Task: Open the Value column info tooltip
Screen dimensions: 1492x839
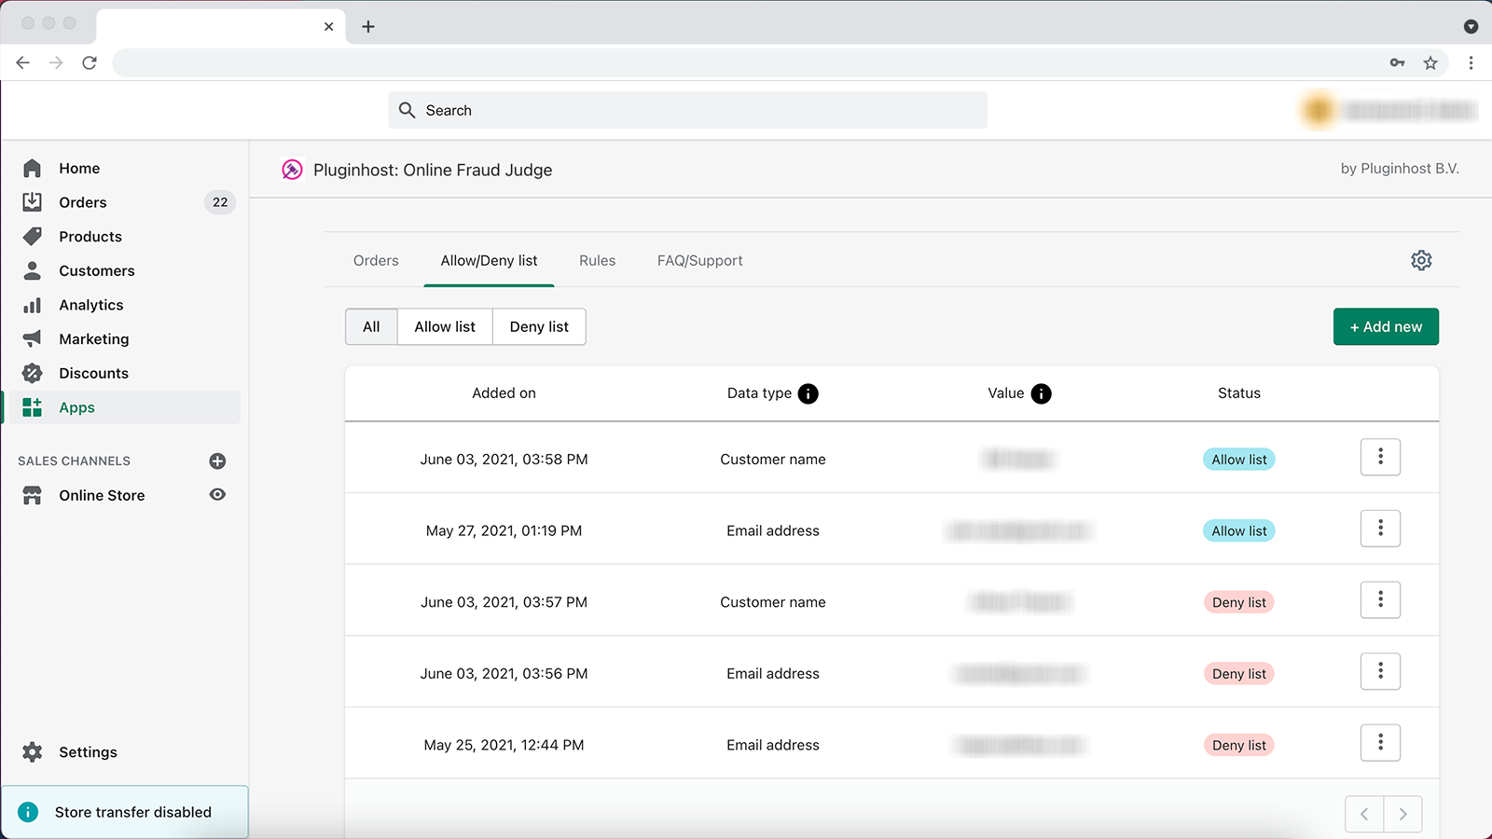Action: 1042,393
